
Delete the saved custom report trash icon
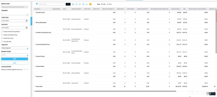tap(27, 69)
